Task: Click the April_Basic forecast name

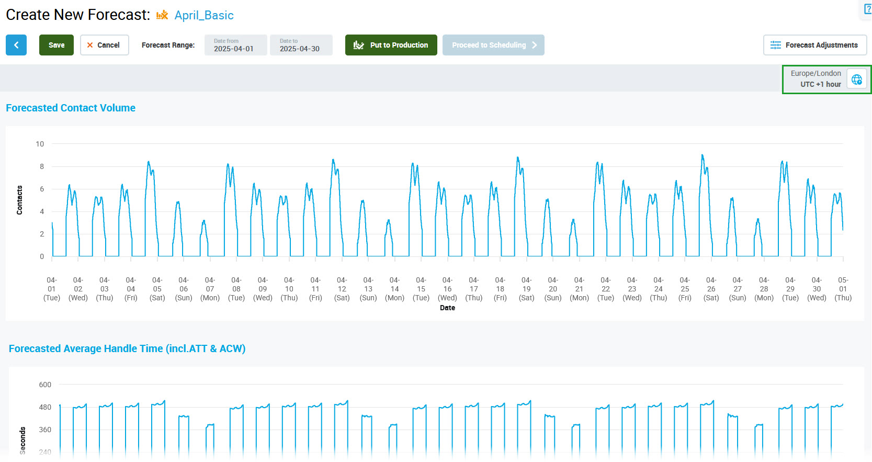Action: [204, 15]
